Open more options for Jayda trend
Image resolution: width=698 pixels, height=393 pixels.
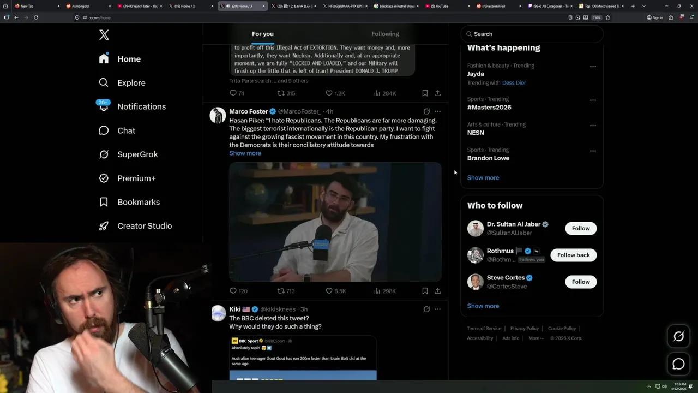pos(593,67)
